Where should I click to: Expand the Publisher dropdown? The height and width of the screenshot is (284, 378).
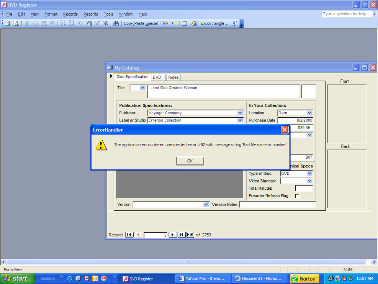click(240, 113)
